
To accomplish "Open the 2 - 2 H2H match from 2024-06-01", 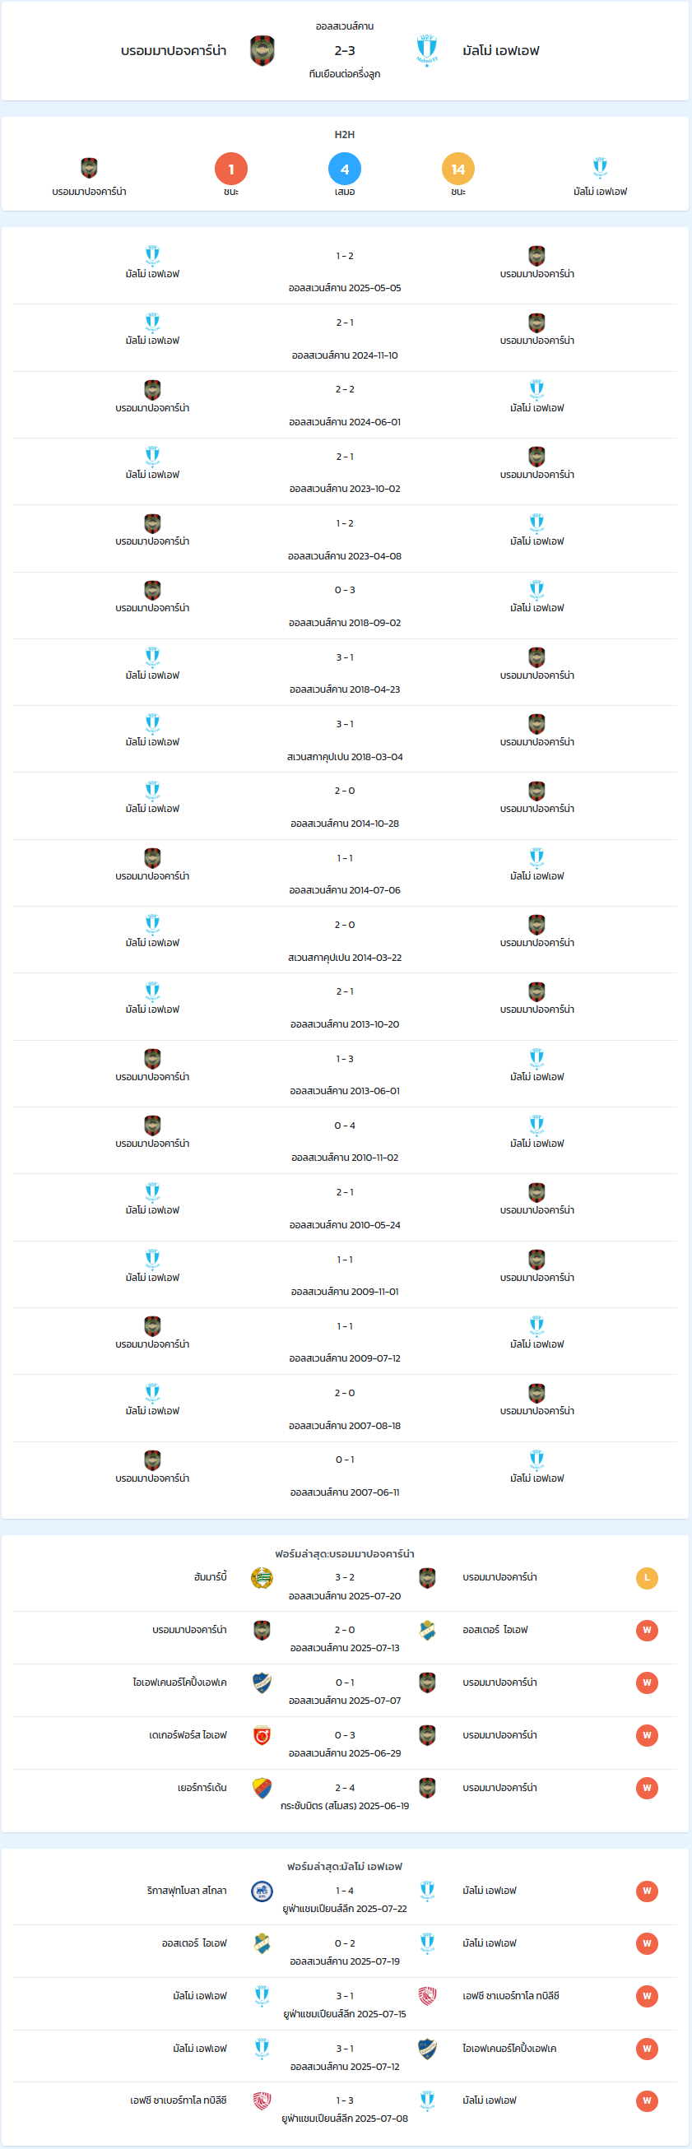I will [345, 406].
